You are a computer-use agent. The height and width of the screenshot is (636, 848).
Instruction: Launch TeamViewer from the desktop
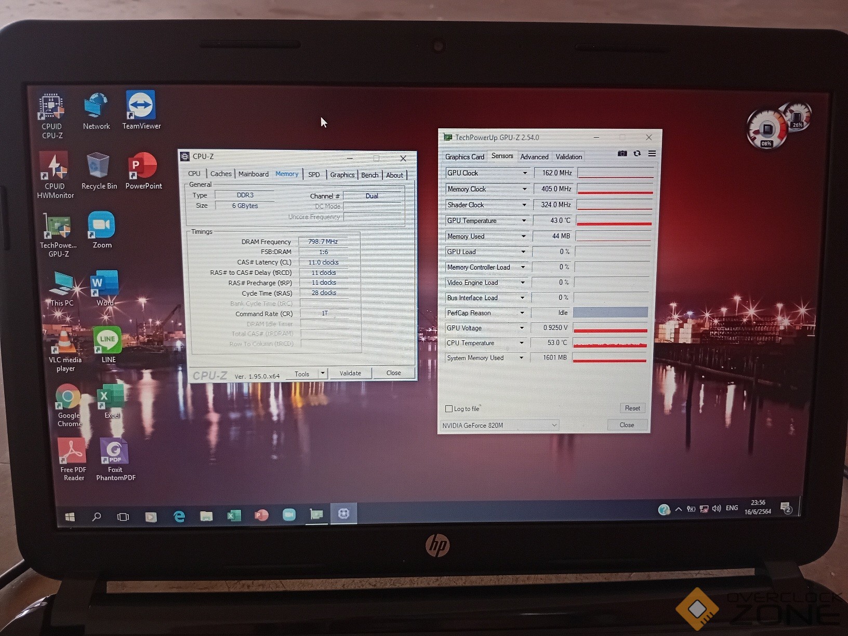pos(141,111)
